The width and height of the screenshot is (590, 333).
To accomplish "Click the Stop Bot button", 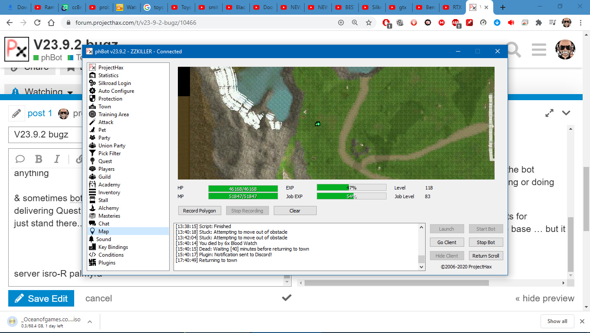I will (485, 242).
